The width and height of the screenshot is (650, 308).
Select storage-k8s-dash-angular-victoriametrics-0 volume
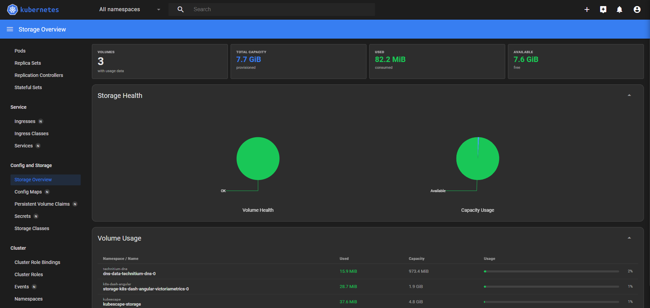pyautogui.click(x=146, y=289)
